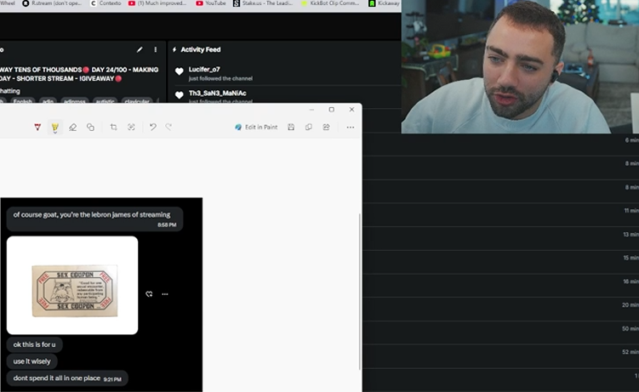Image resolution: width=639 pixels, height=392 pixels.
Task: Open the sex coupon image thumbnail
Action: coord(72,286)
